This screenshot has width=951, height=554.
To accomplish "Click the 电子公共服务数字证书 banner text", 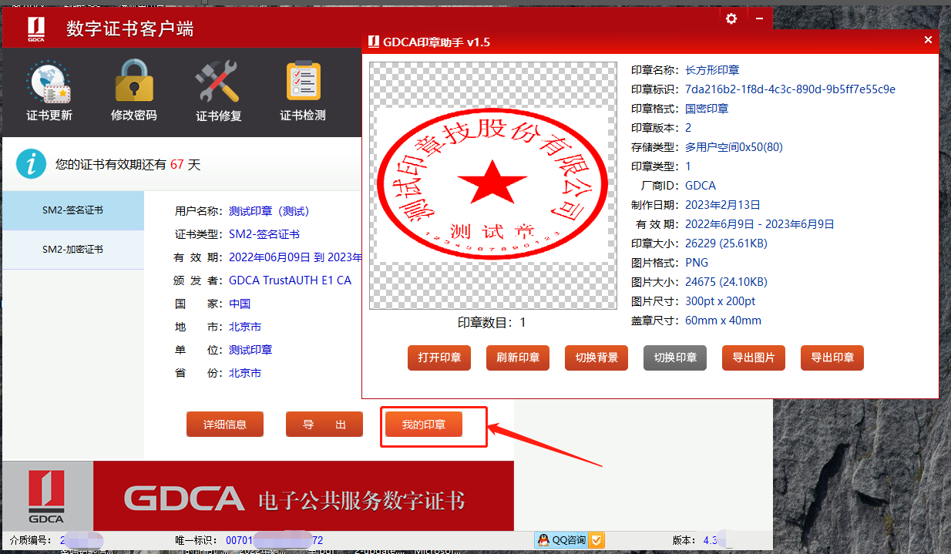I will pos(361,499).
